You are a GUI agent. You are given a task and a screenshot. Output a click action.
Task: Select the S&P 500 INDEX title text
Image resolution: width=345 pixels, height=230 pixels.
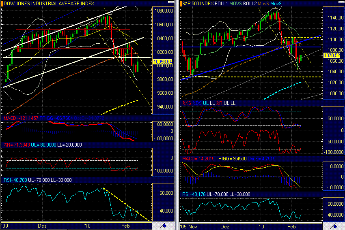pos(199,4)
